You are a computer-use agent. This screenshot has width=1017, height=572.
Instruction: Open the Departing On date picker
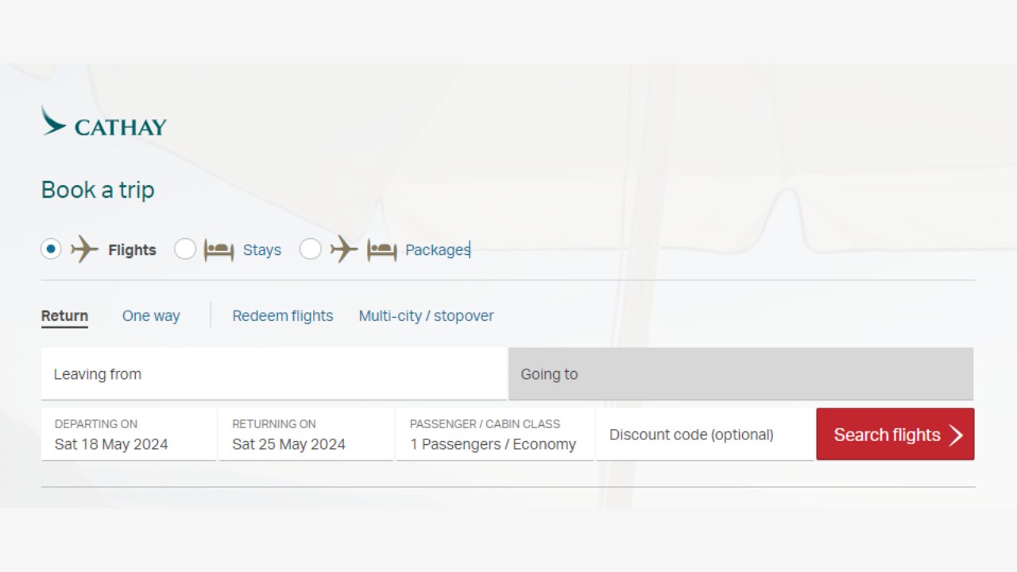[x=128, y=434]
